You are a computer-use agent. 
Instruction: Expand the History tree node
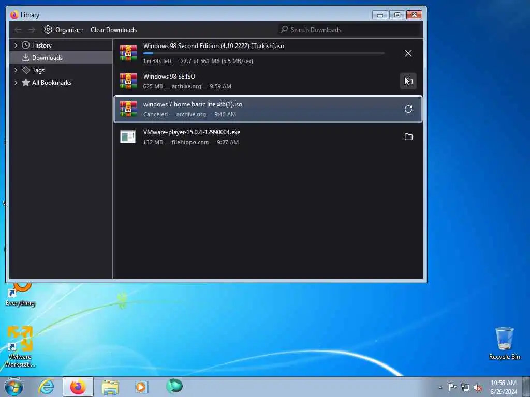point(16,45)
